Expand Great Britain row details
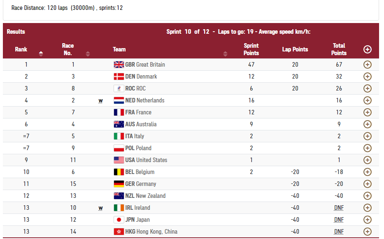Image resolution: width=384 pixels, height=239 pixels. [x=367, y=65]
